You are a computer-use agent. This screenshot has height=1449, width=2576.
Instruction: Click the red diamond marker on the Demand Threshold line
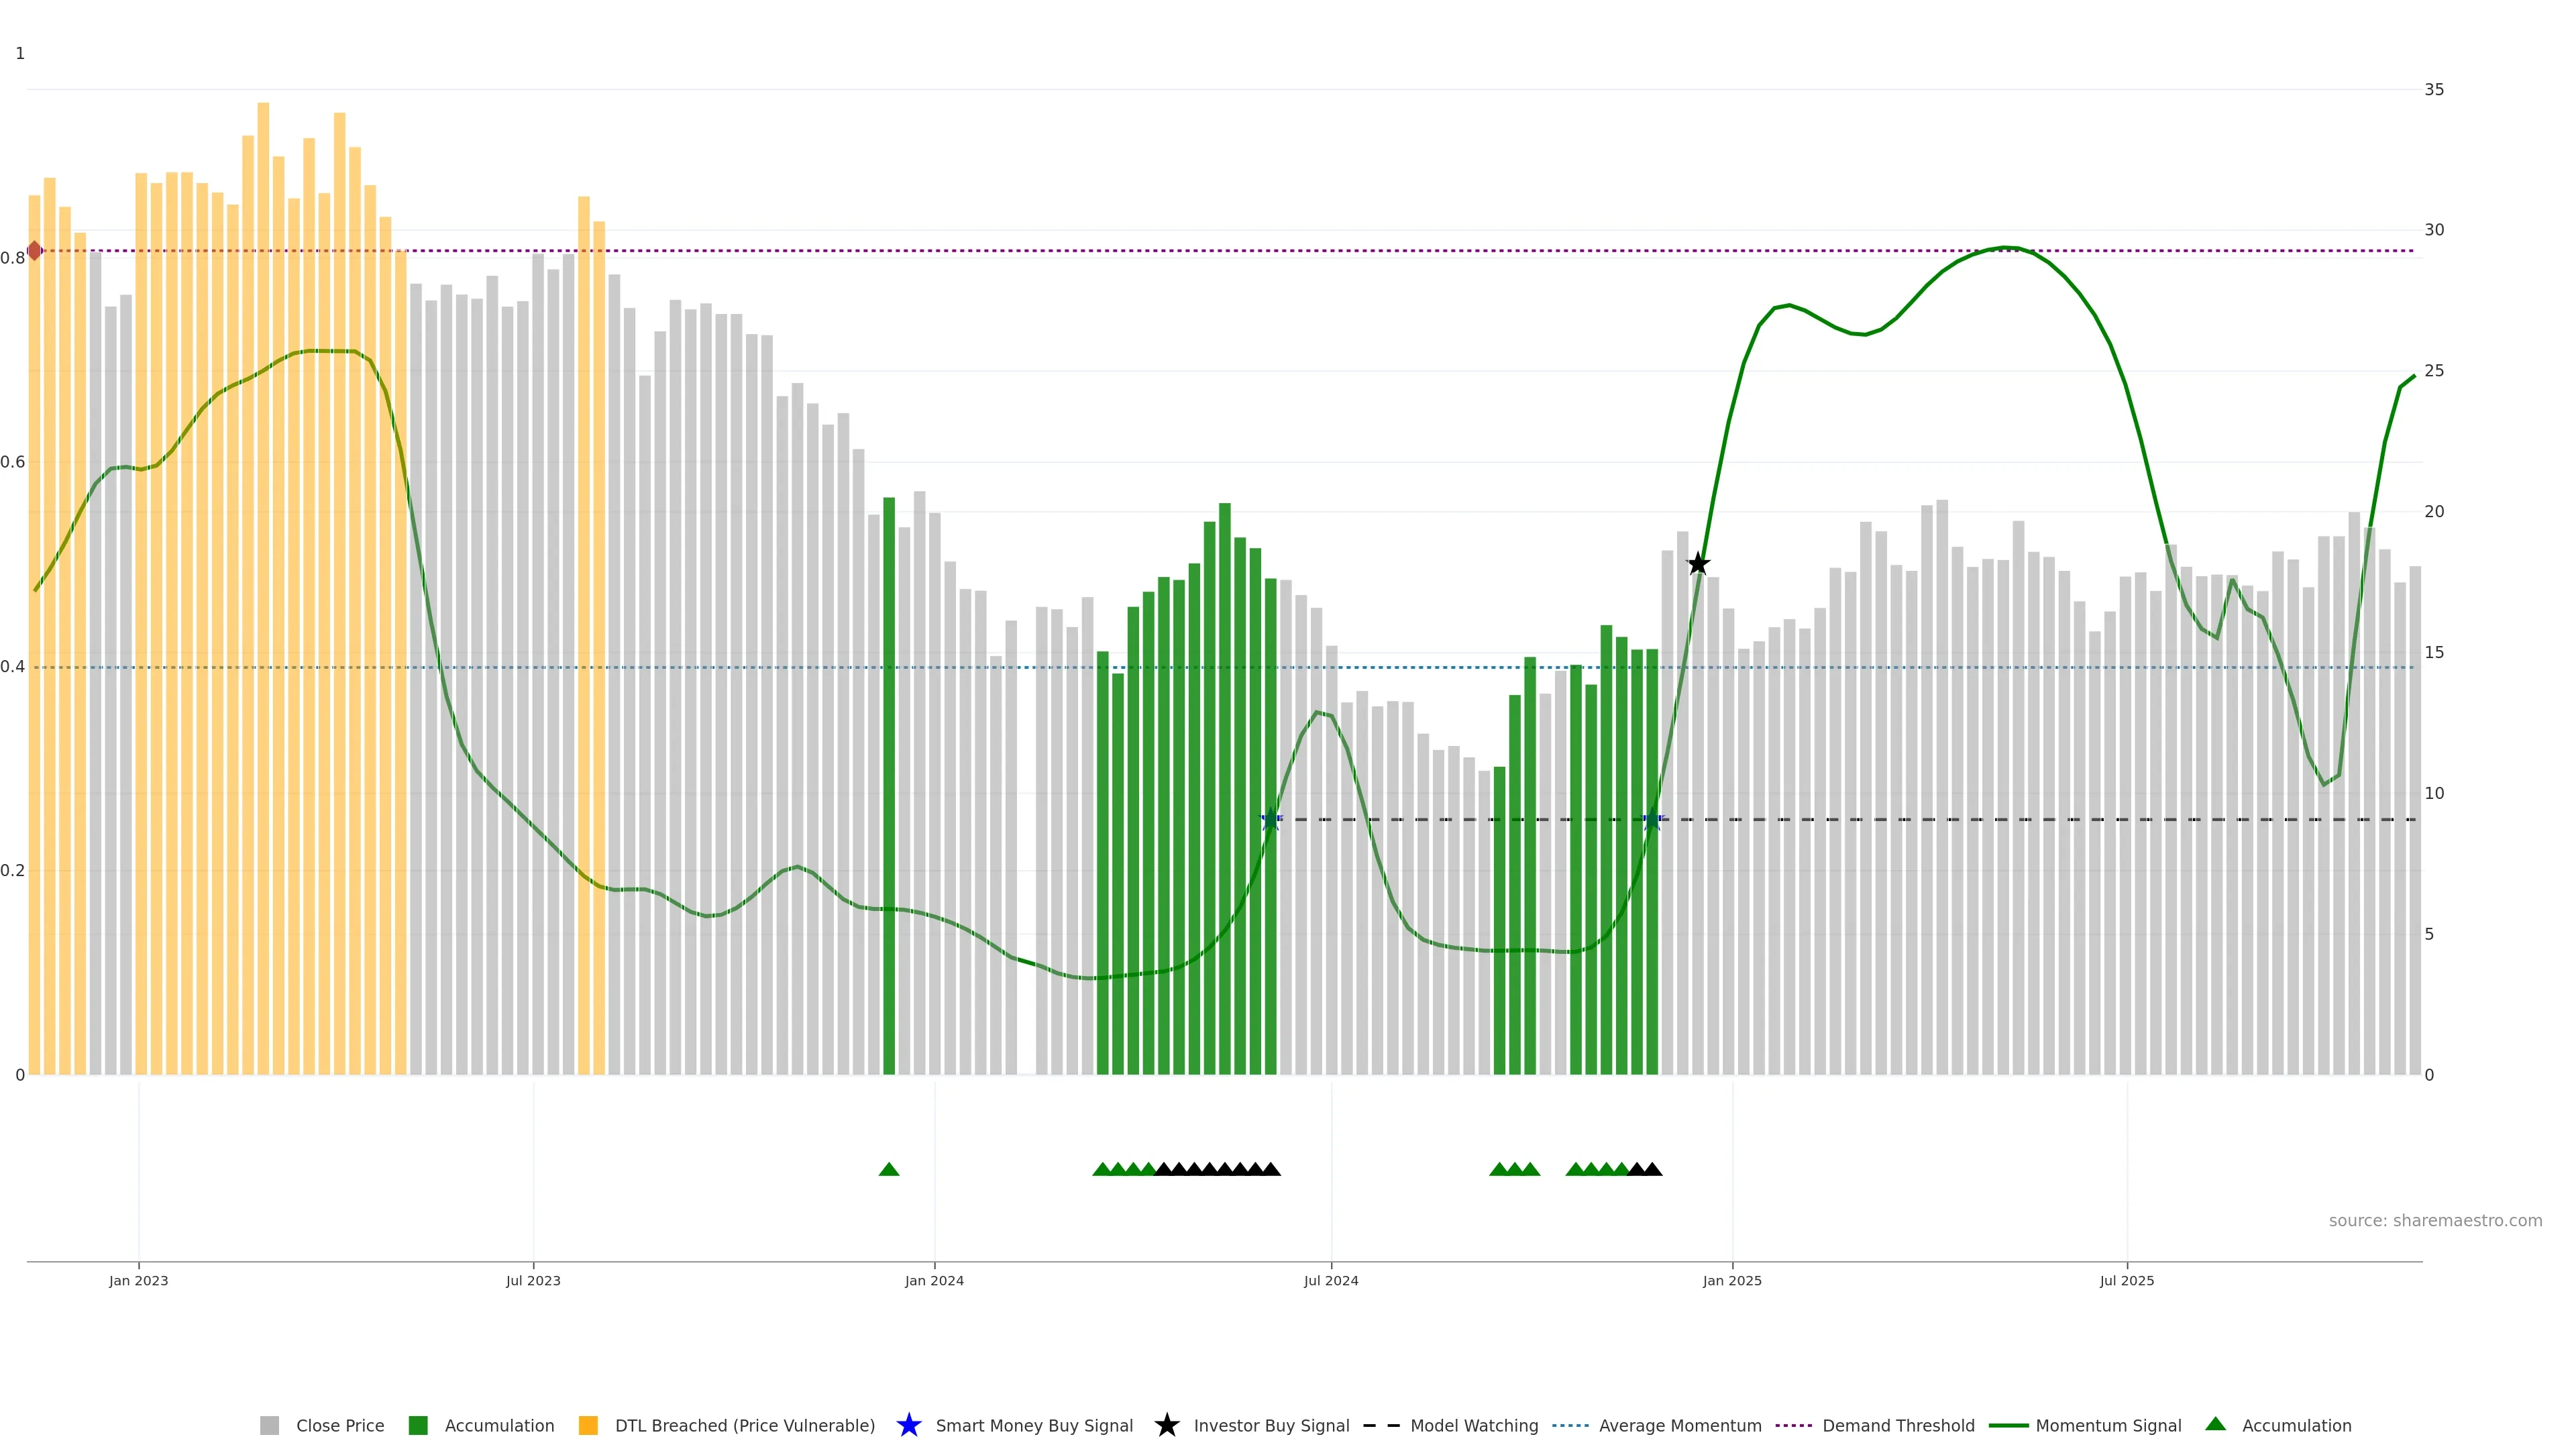pyautogui.click(x=35, y=251)
